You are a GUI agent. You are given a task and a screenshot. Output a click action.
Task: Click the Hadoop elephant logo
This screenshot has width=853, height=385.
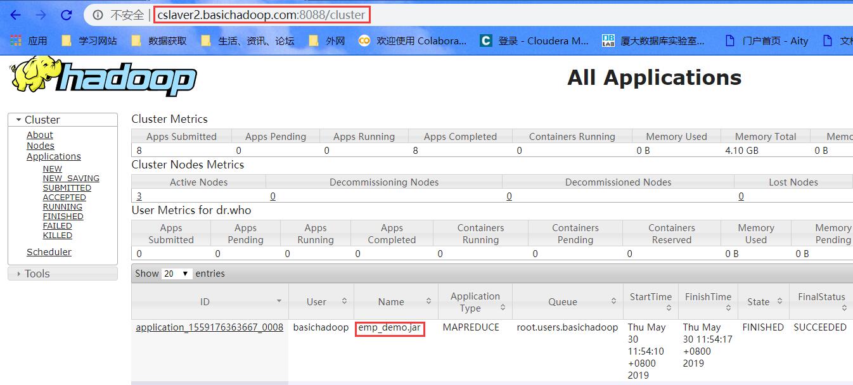103,77
